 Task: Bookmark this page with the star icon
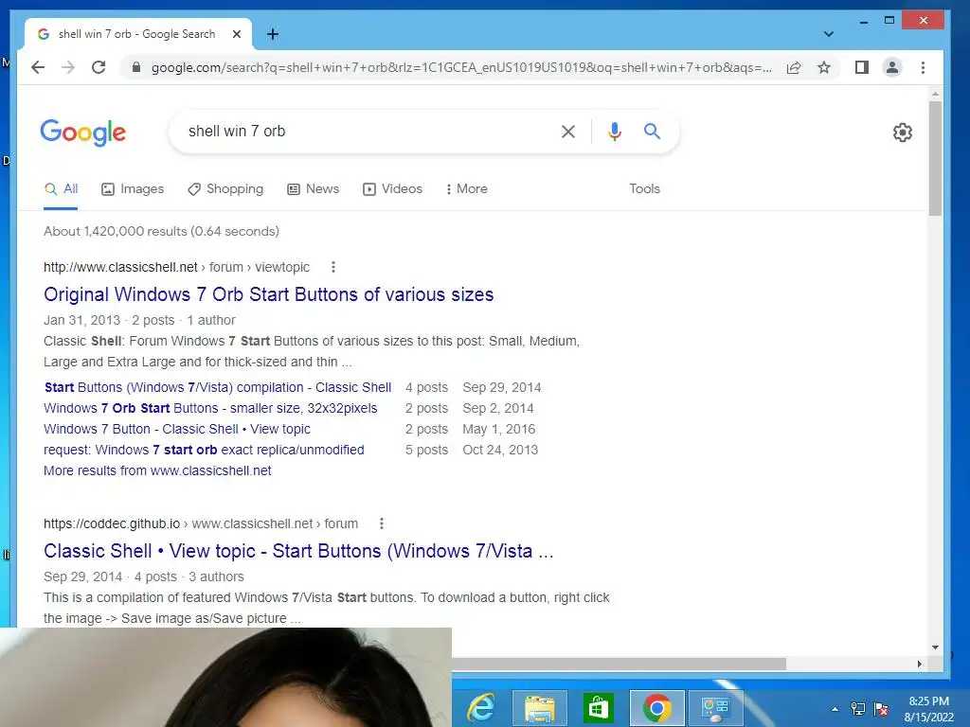point(824,67)
